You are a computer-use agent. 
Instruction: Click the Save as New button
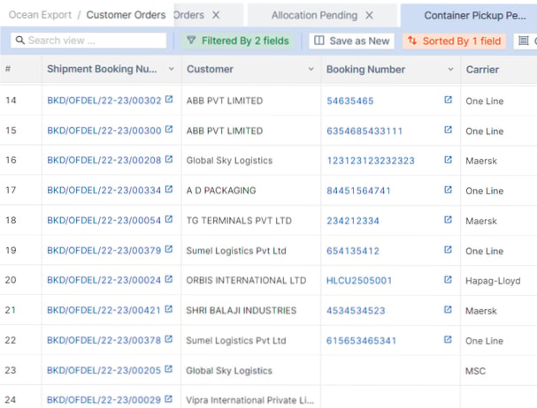pyautogui.click(x=352, y=41)
